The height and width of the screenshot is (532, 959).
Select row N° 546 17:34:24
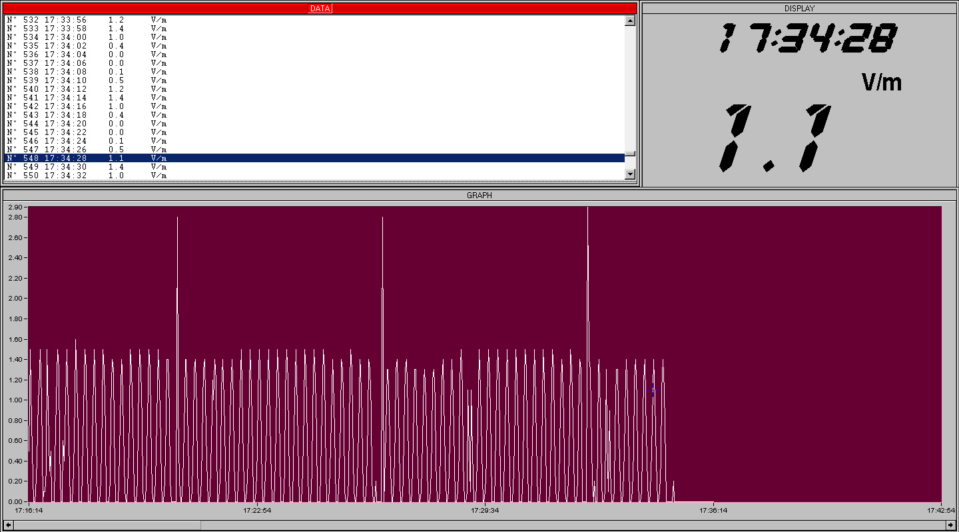314,141
